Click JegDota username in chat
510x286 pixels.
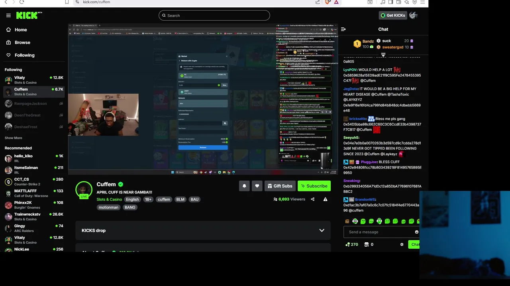tap(351, 89)
